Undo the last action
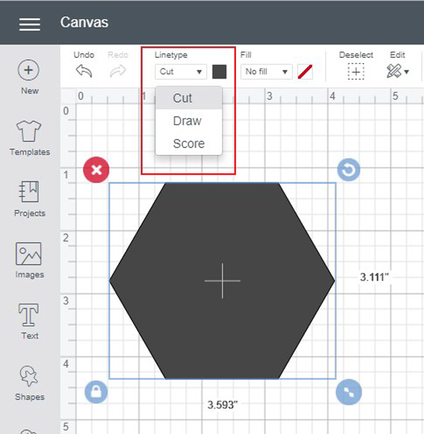424x434 pixels. (x=84, y=71)
